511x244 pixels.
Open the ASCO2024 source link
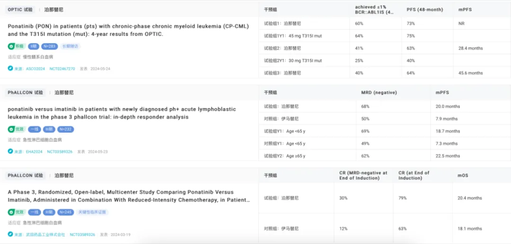[x=35, y=69]
